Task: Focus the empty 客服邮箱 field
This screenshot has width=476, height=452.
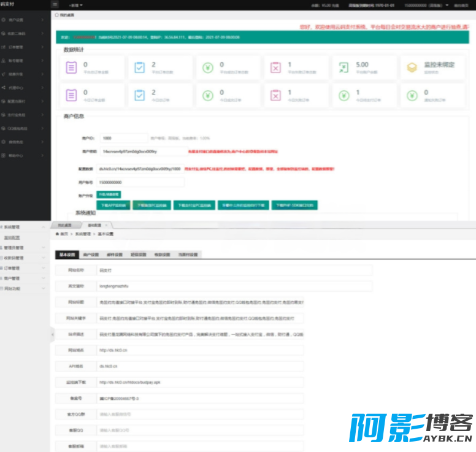Action: [200, 446]
